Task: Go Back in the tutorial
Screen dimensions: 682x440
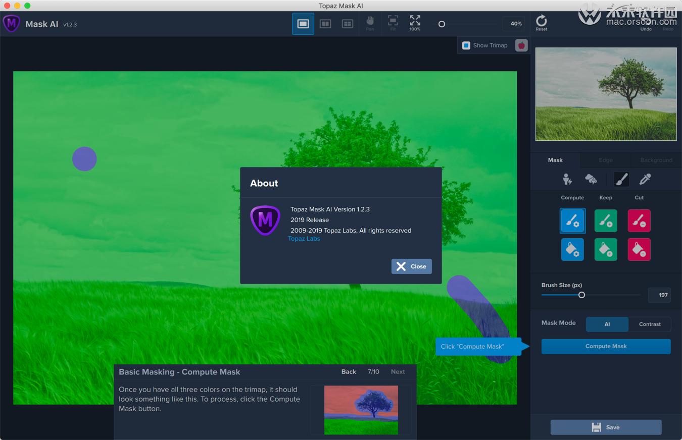Action: coord(349,371)
